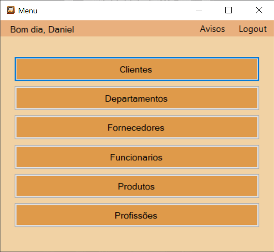Viewport: 274px width, 252px height.
Task: Click blank beige area above Clientes button
Action: click(x=137, y=47)
